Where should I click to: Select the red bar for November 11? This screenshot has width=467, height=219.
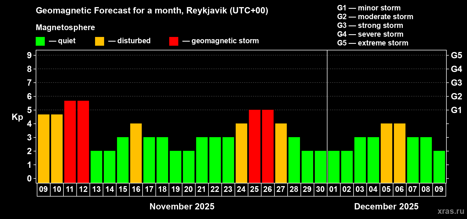point(70,142)
